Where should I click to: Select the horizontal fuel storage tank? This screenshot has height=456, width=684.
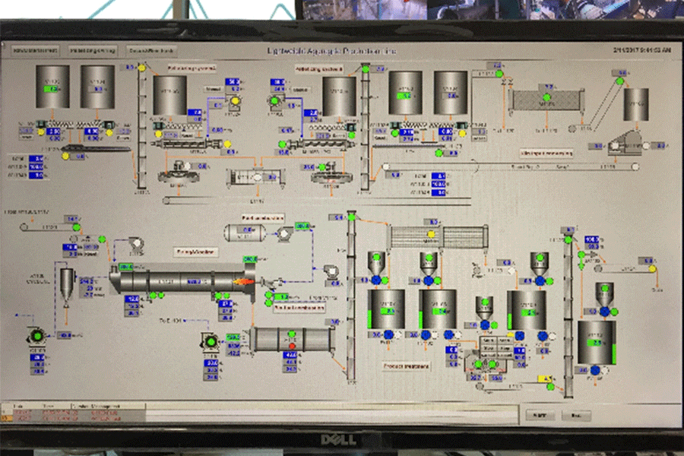245,233
